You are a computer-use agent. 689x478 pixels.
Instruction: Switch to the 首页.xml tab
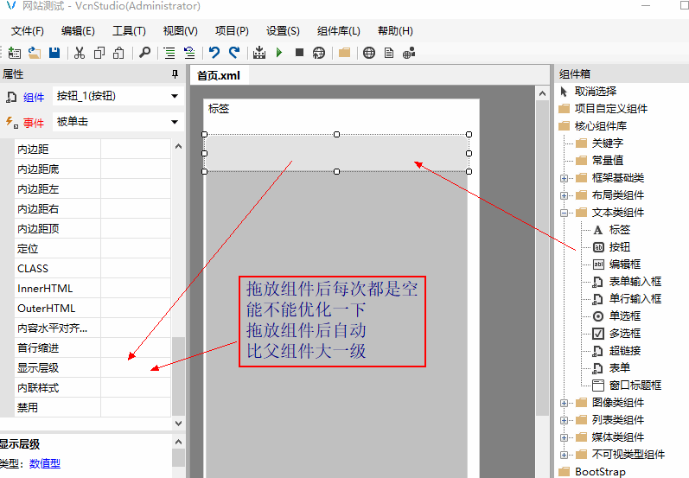[218, 75]
